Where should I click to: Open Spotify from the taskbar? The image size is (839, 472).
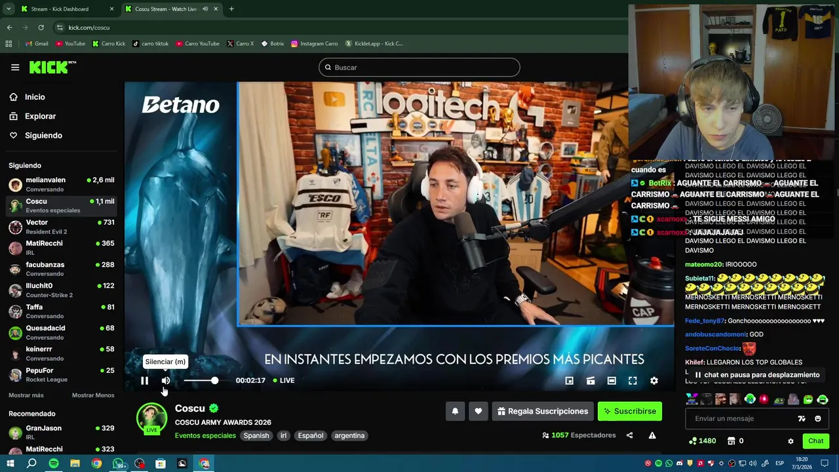click(x=54, y=463)
